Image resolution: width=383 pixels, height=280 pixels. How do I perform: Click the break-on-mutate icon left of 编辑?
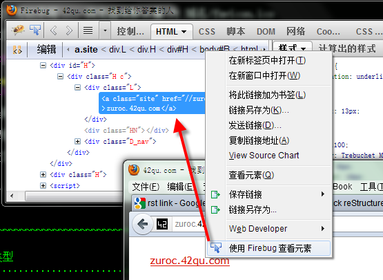coord(17,50)
